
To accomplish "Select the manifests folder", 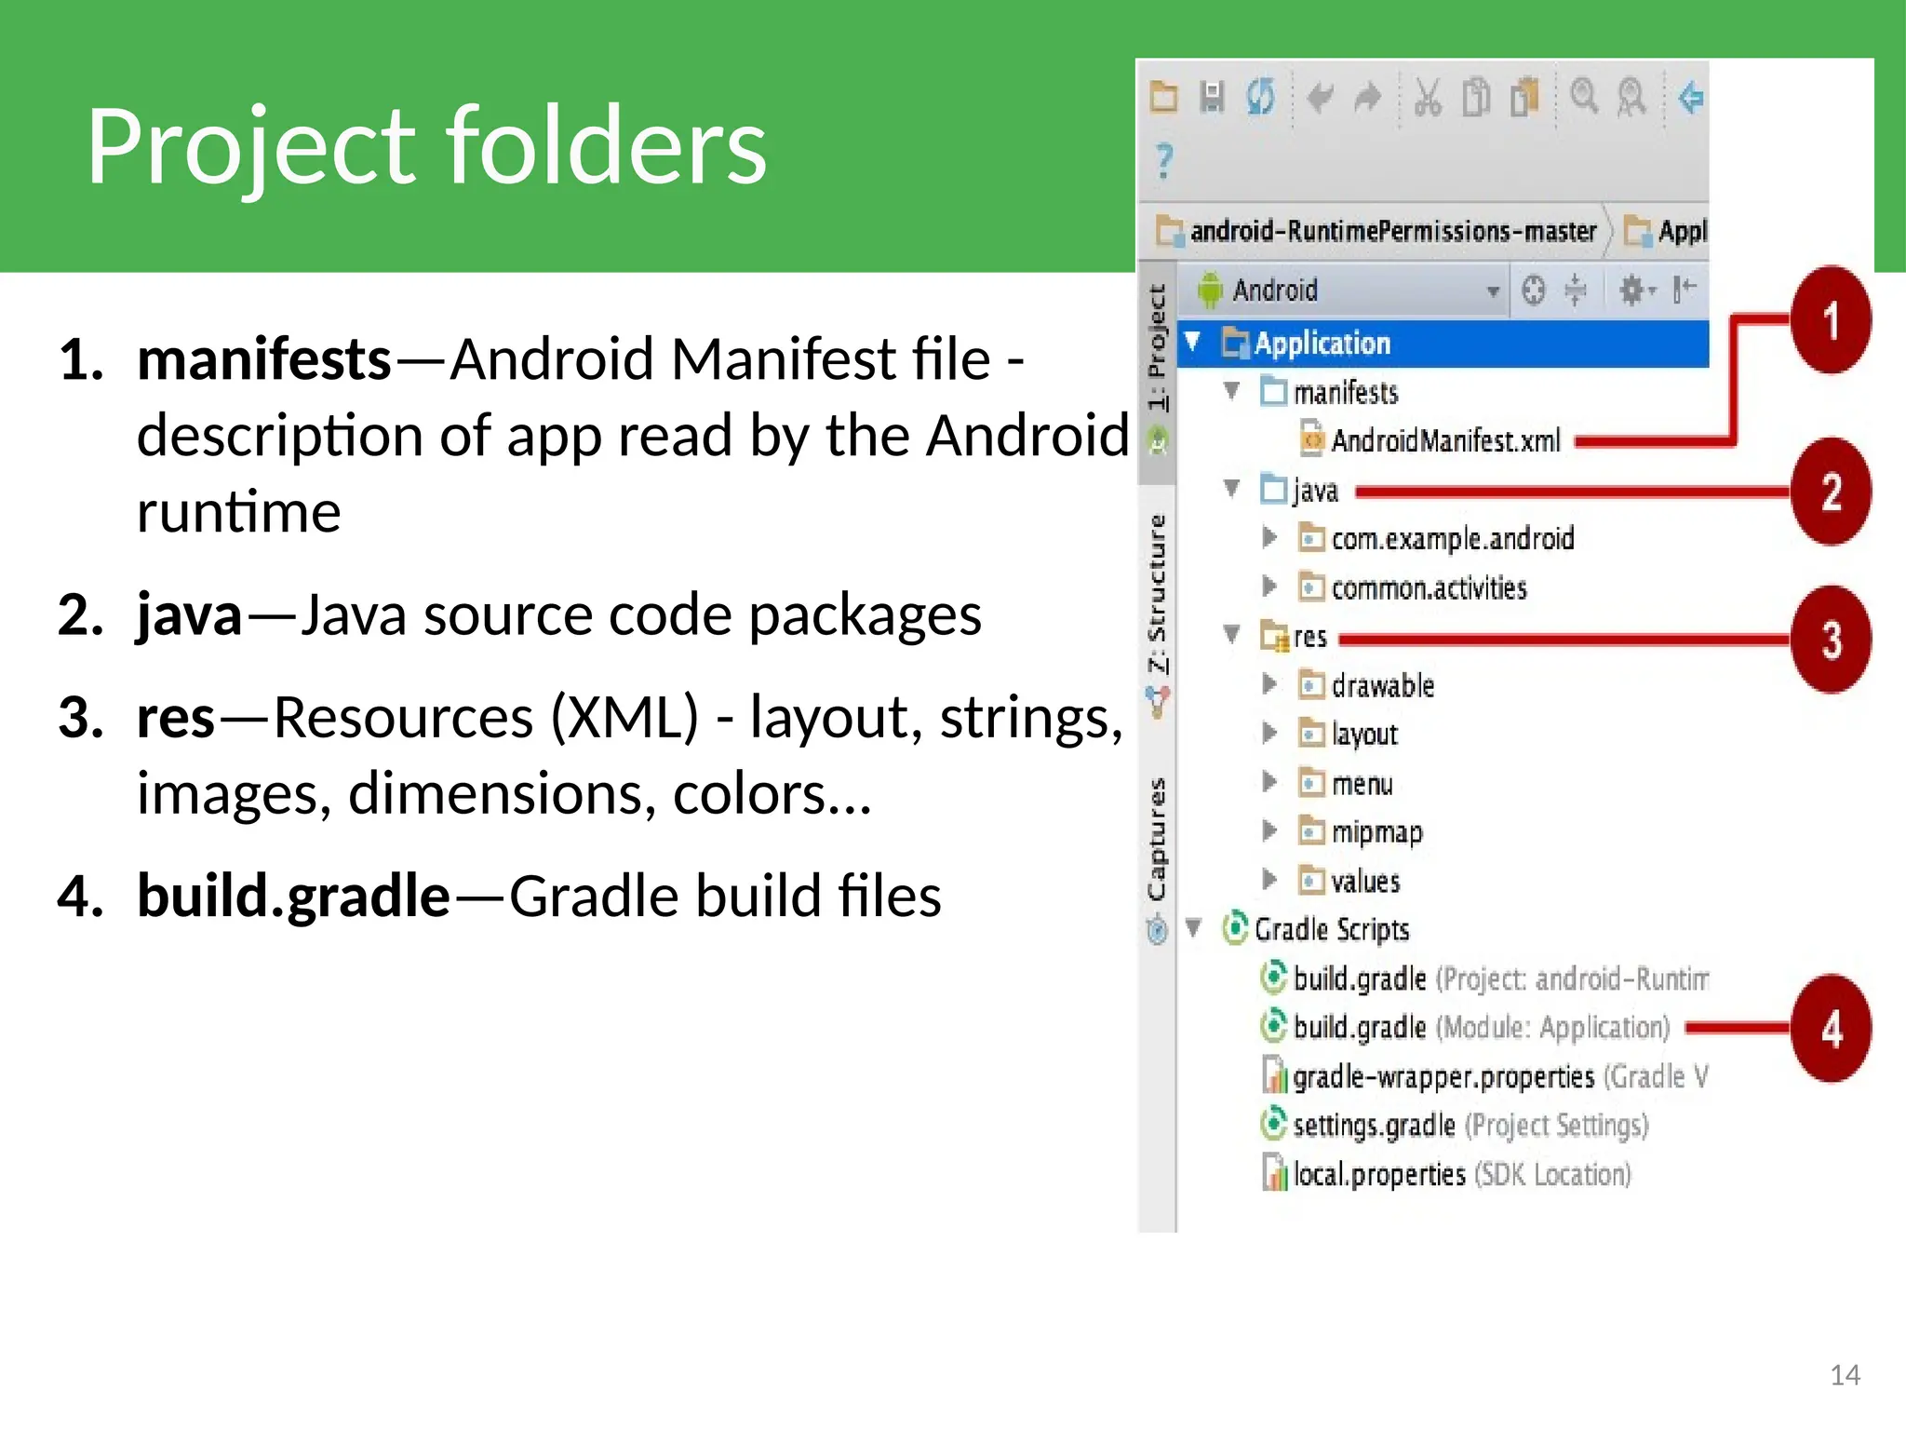I will [x=1330, y=392].
